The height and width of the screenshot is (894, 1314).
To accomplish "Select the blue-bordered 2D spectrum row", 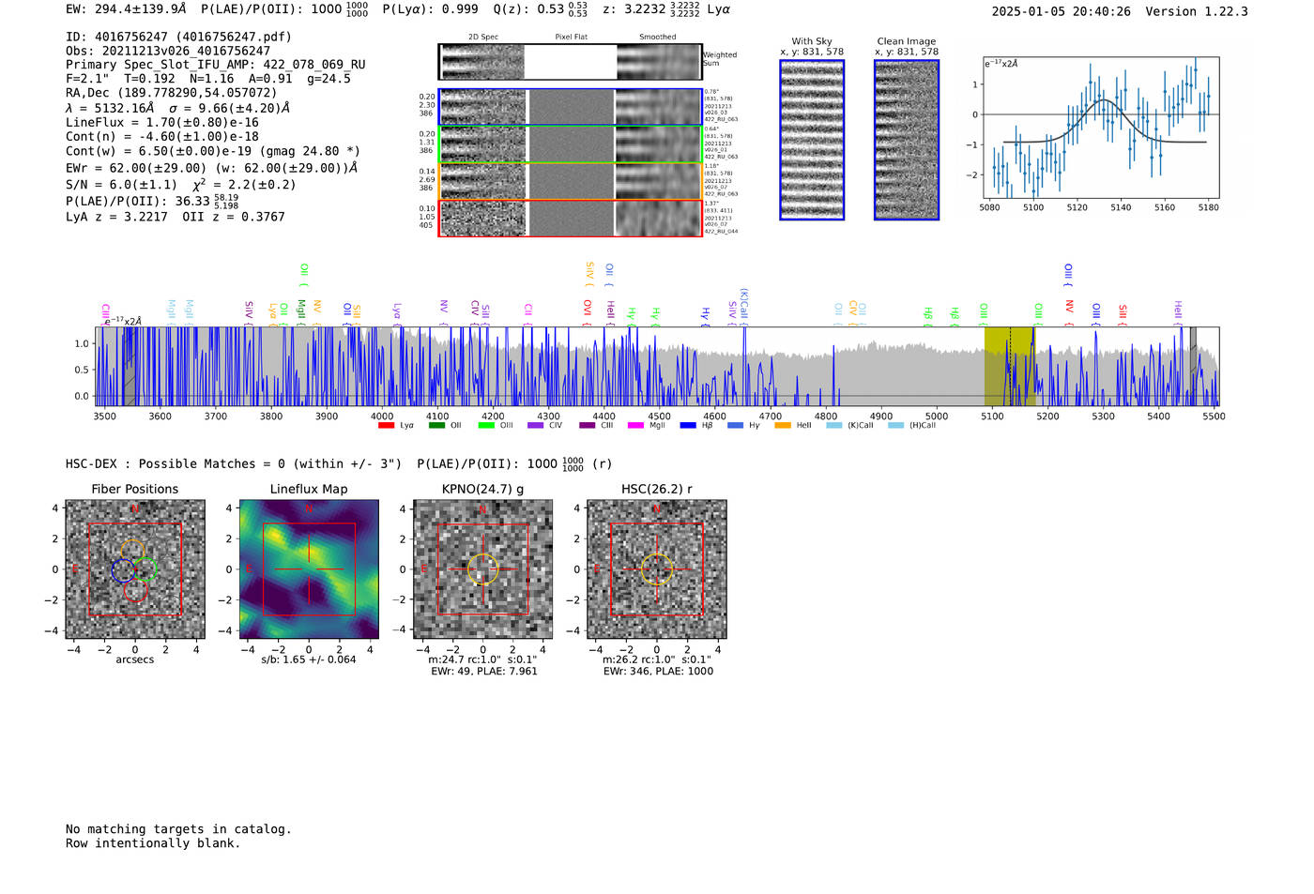I will click(570, 107).
